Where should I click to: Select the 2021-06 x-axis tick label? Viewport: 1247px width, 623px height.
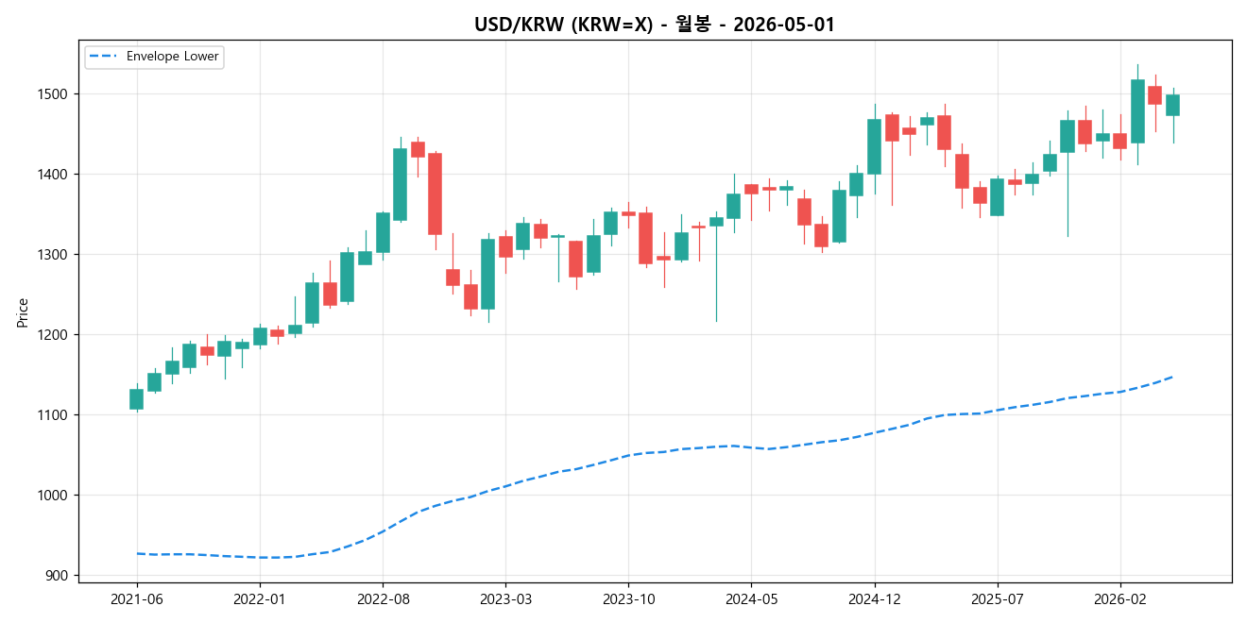137,598
